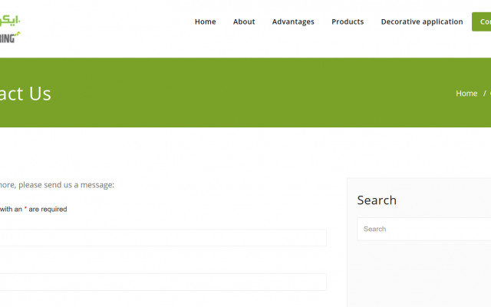Focus the sidebar Search input box

423,229
